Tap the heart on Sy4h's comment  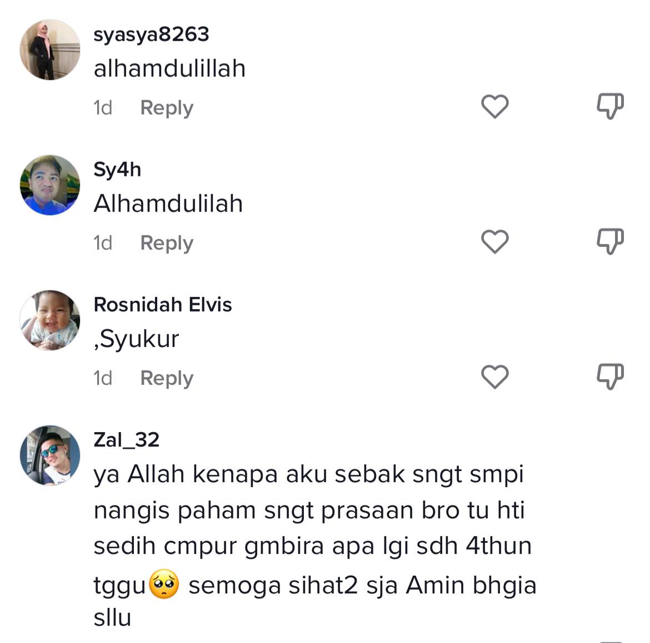pyautogui.click(x=494, y=241)
